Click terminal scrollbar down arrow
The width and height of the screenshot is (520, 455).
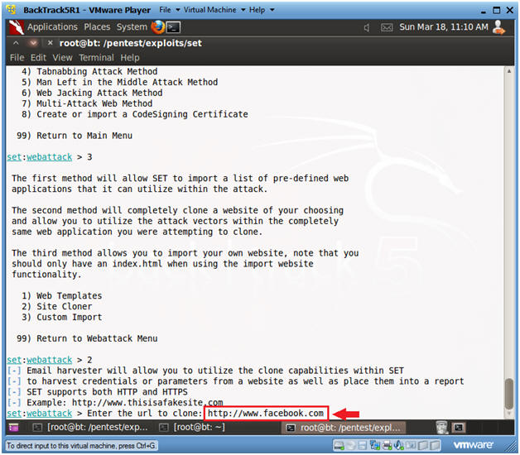[x=508, y=414]
